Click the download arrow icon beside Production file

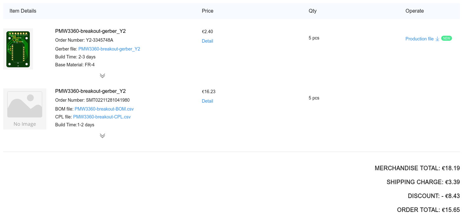(437, 39)
